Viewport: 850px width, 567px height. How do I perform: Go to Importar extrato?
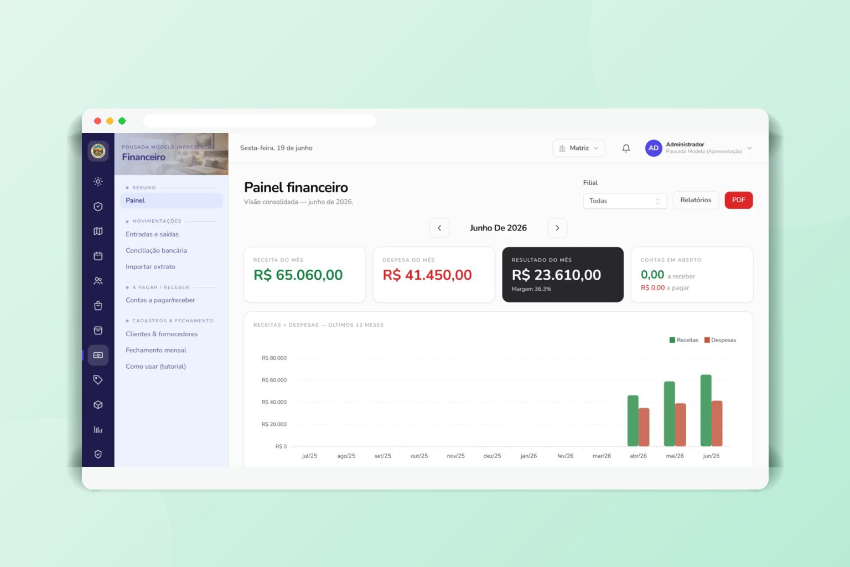pyautogui.click(x=151, y=267)
